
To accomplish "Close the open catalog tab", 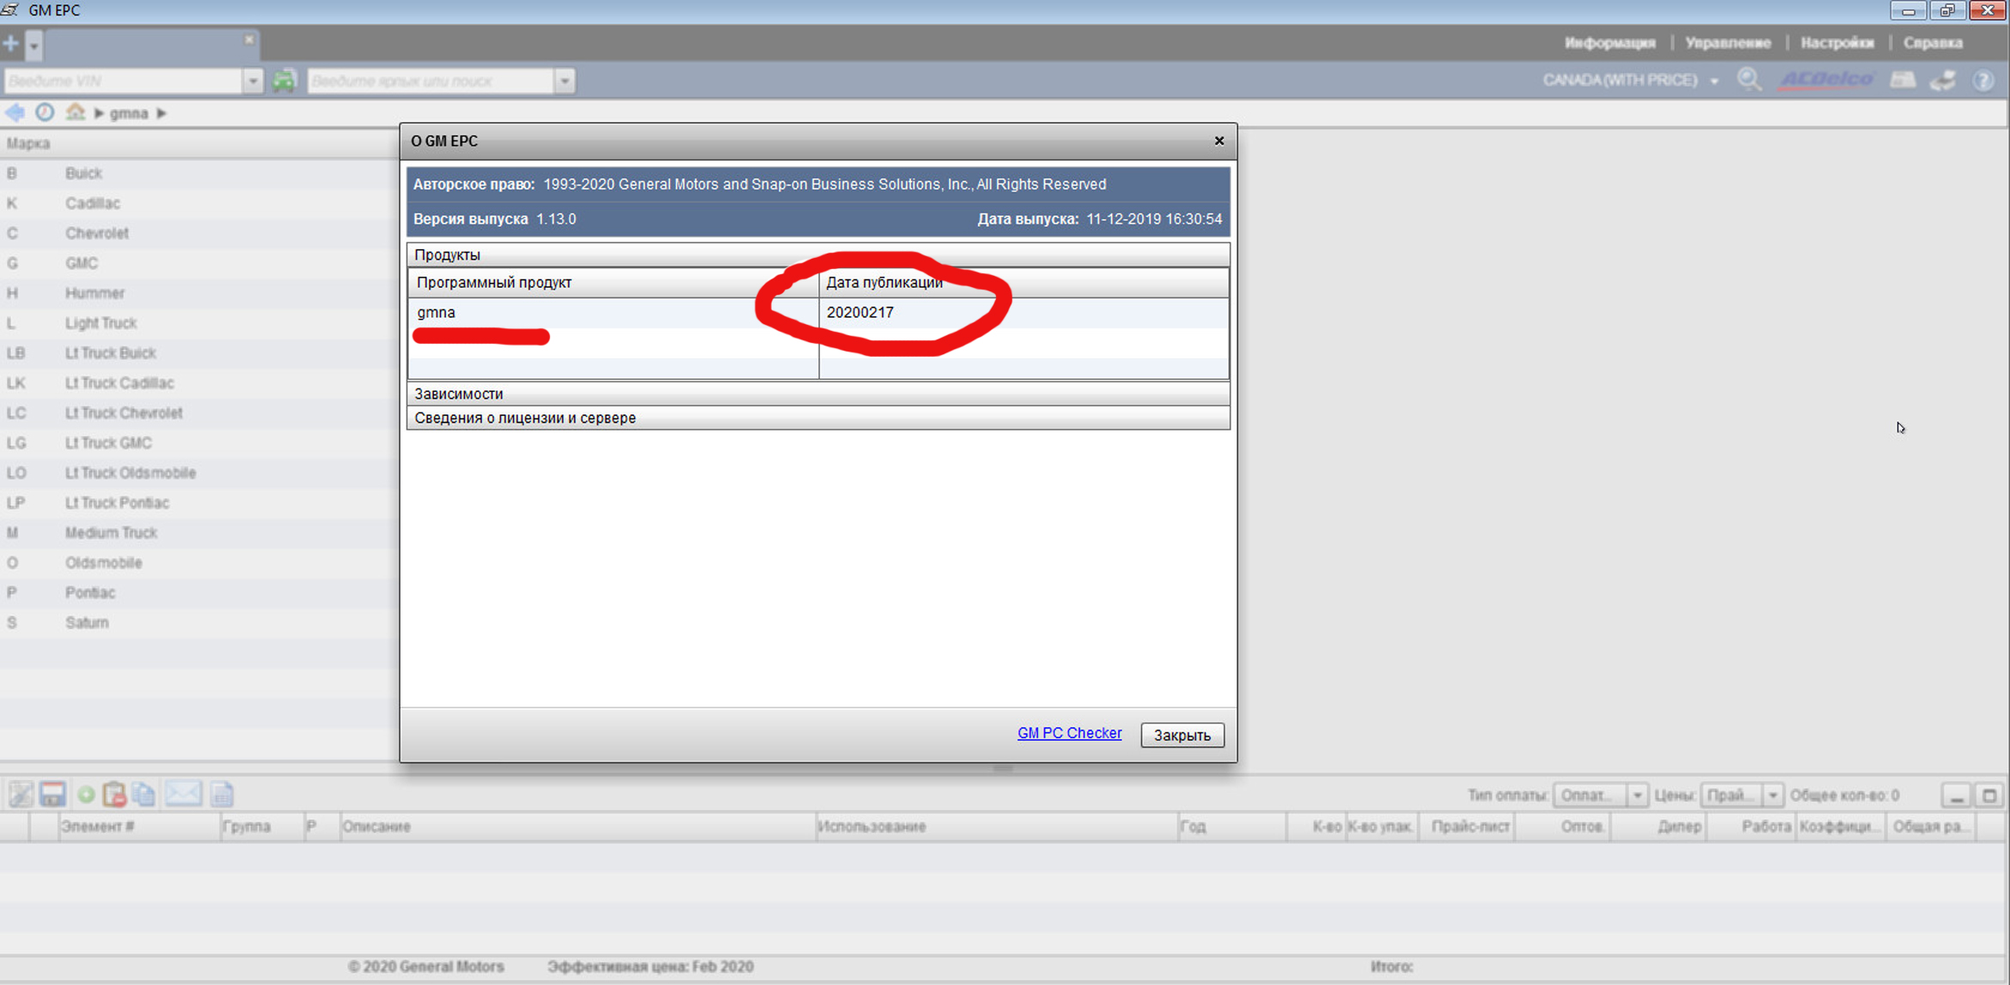I will [249, 40].
